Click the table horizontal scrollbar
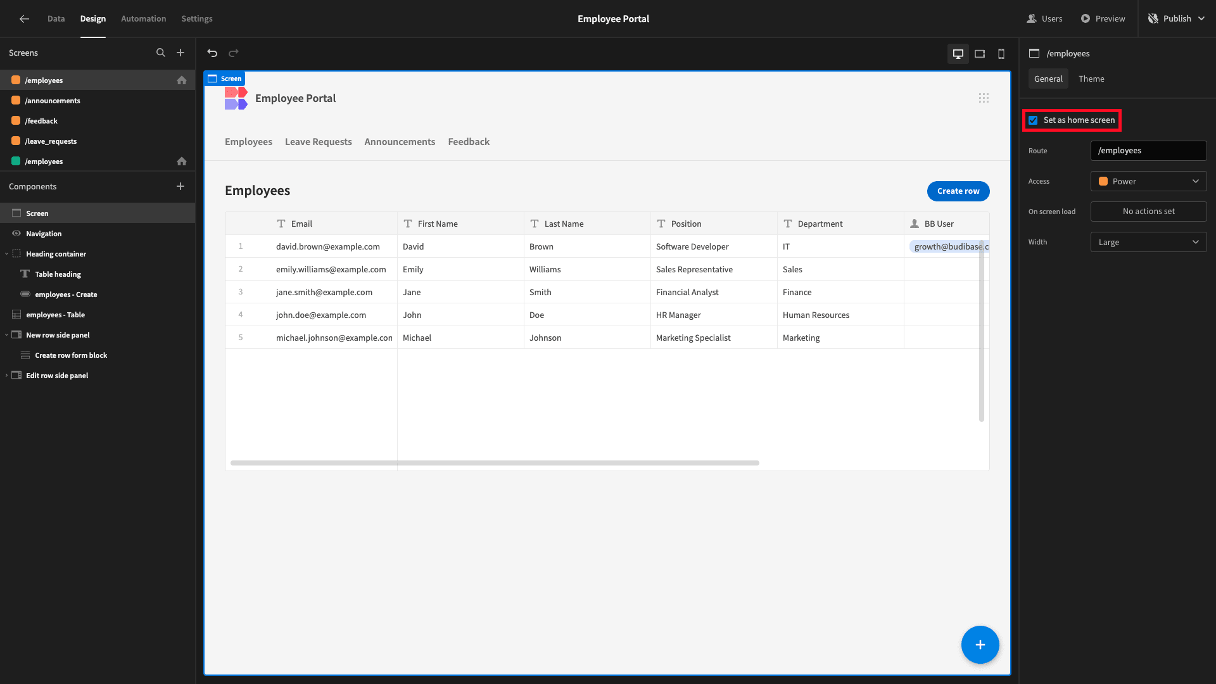The width and height of the screenshot is (1216, 684). (495, 463)
